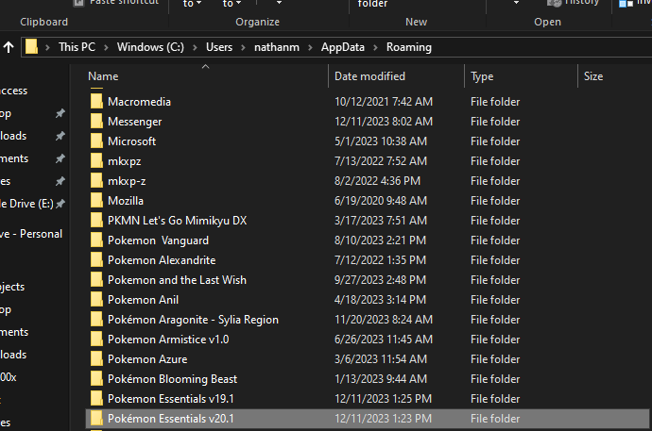This screenshot has width=652, height=431.
Task: Go up one folder level arrow
Action: (9, 47)
